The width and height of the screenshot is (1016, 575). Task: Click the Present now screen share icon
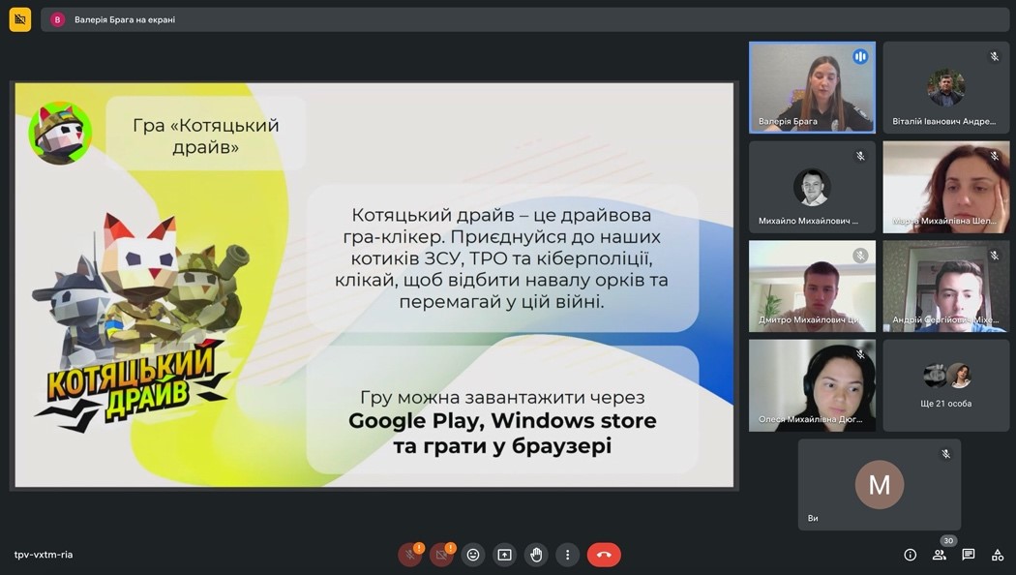504,555
